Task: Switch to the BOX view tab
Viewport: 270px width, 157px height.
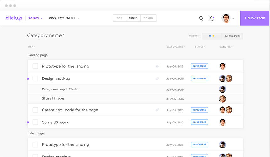Action: tap(119, 18)
